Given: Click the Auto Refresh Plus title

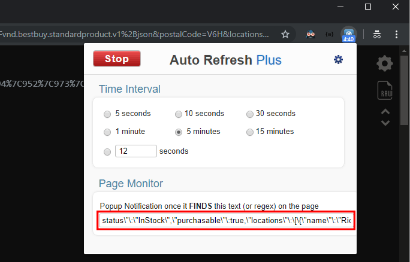Looking at the screenshot, I should click(x=225, y=60).
